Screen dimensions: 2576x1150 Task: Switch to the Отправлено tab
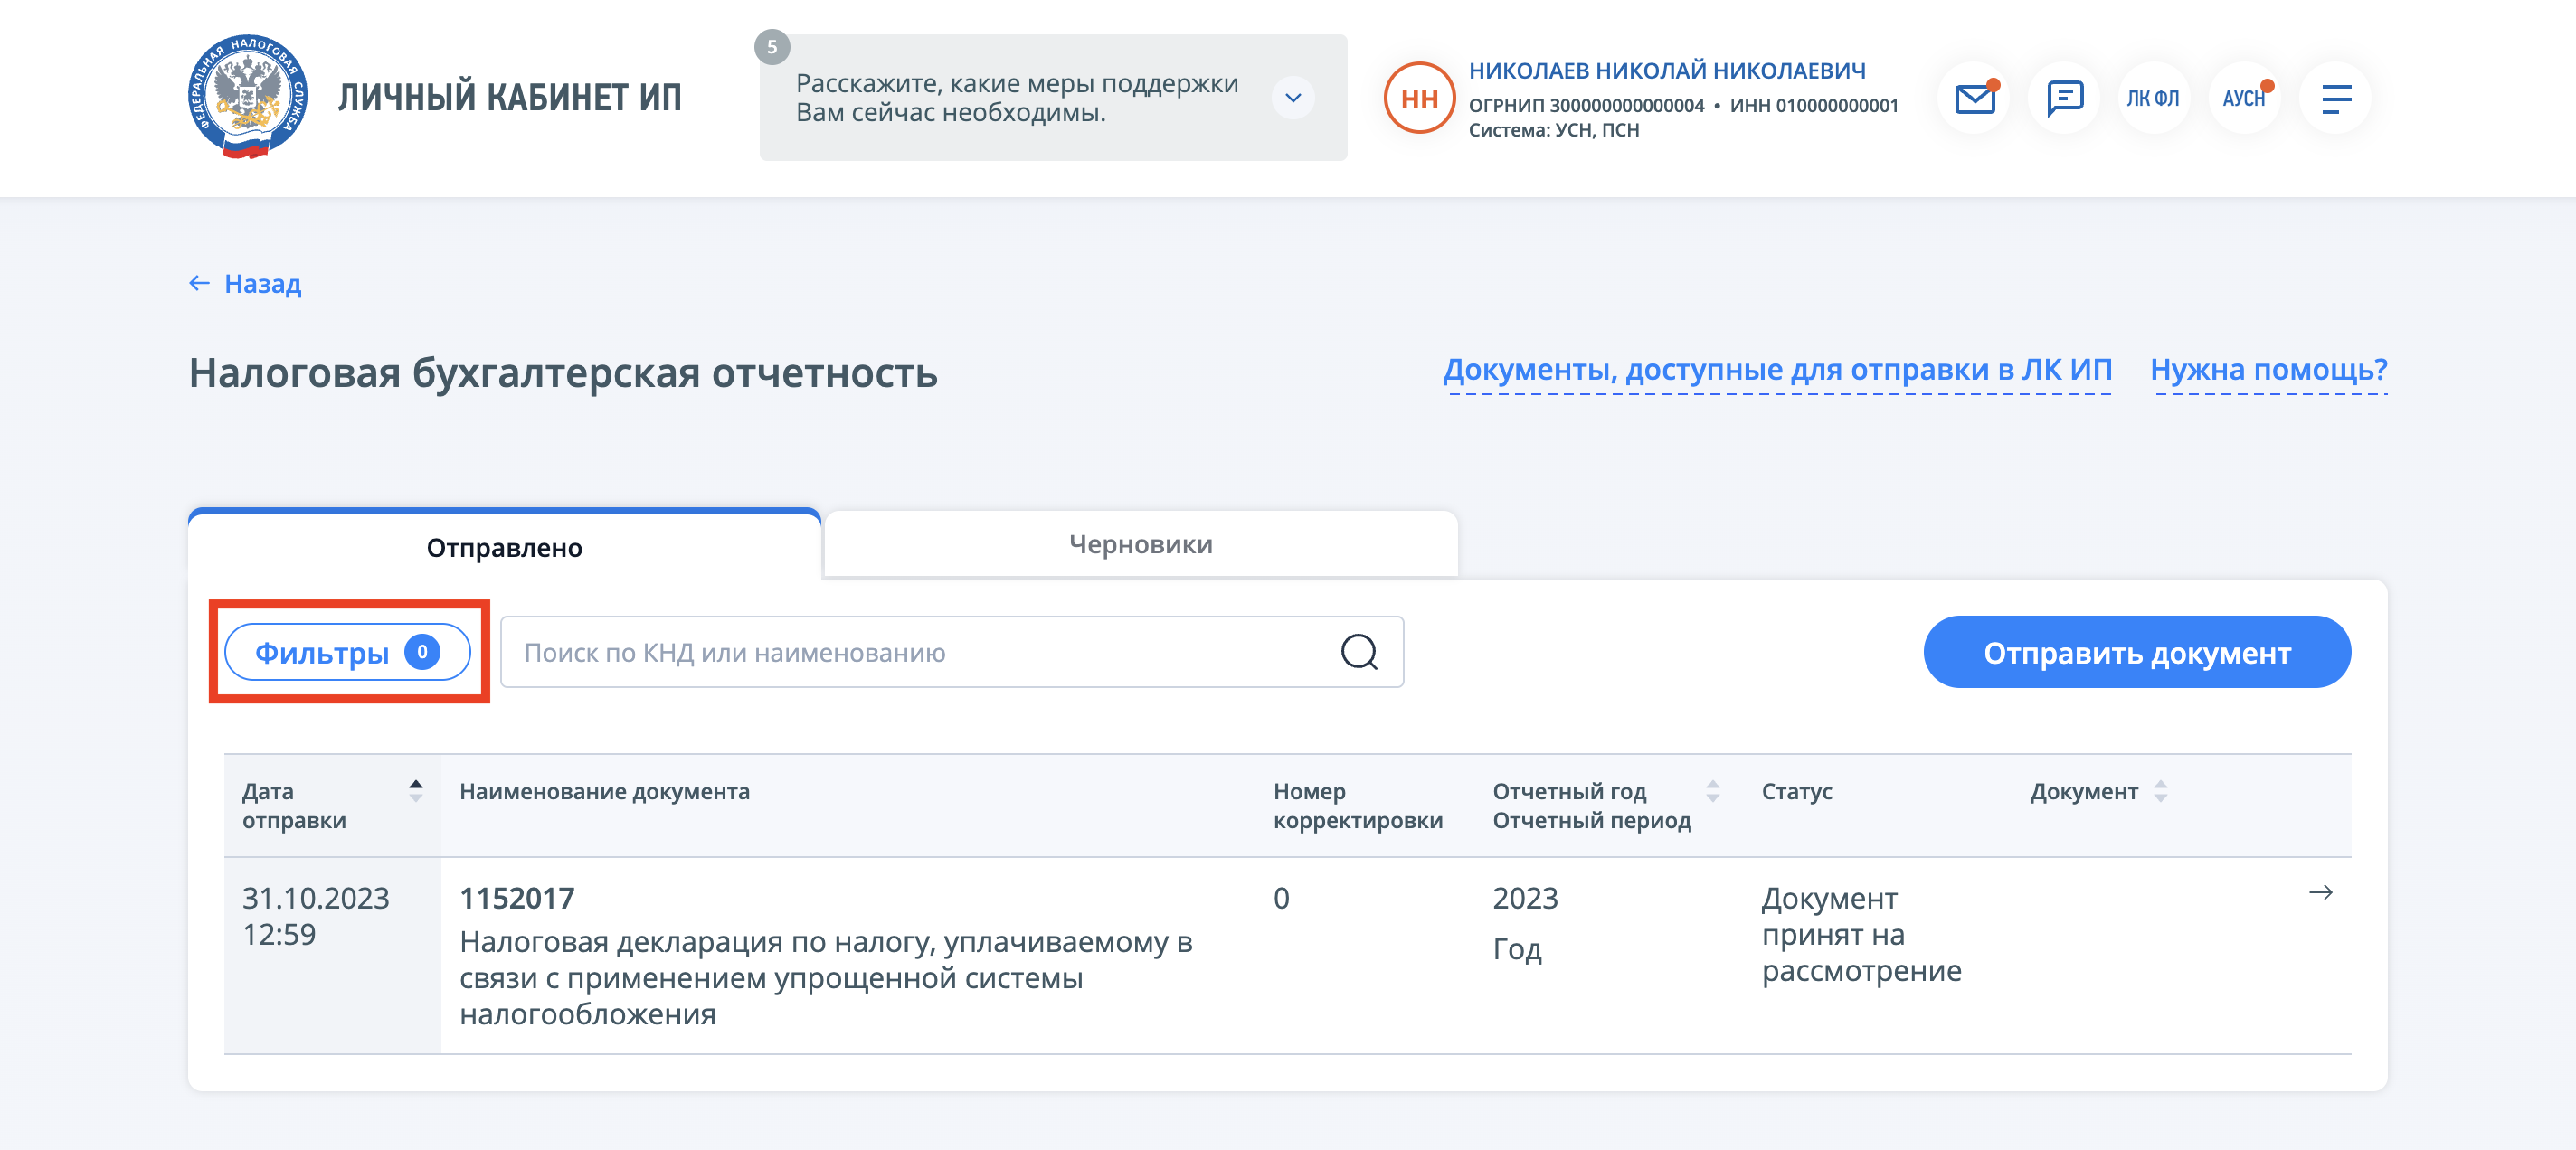point(504,545)
